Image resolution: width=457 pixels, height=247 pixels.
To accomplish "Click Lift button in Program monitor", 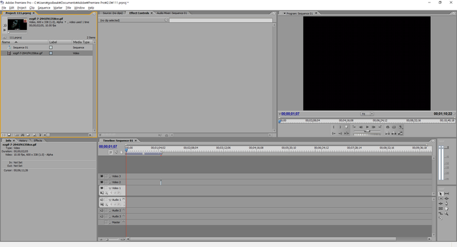I will pos(388,133).
